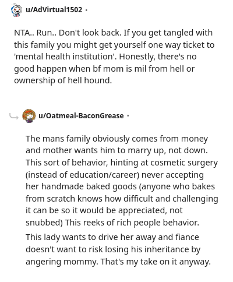The height and width of the screenshot is (282, 233).
Task: Click the word "NTA.." starting the first comment
Action: (x=24, y=33)
